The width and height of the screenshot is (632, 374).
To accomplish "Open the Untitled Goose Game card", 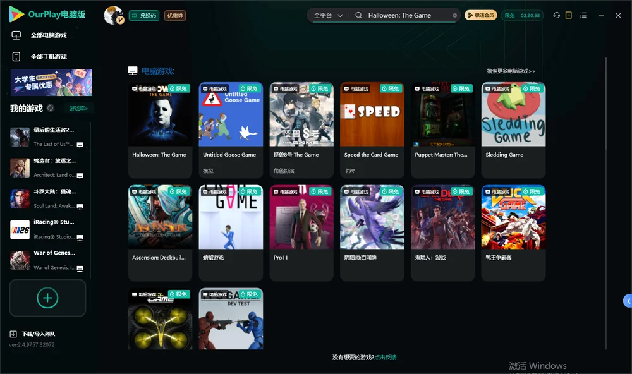I will (231, 130).
